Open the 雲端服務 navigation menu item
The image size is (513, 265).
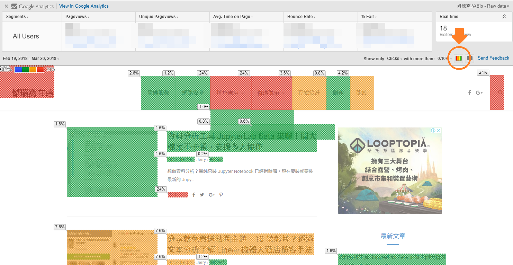click(159, 93)
